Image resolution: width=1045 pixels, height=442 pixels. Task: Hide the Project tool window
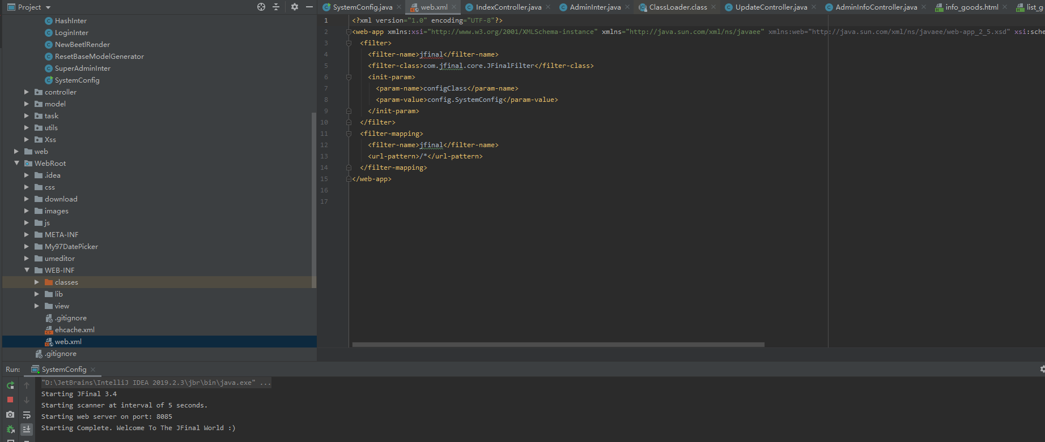point(309,7)
